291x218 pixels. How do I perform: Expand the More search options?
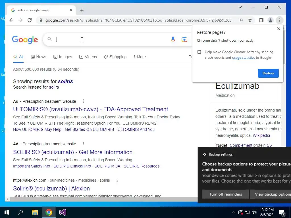pos(140,57)
